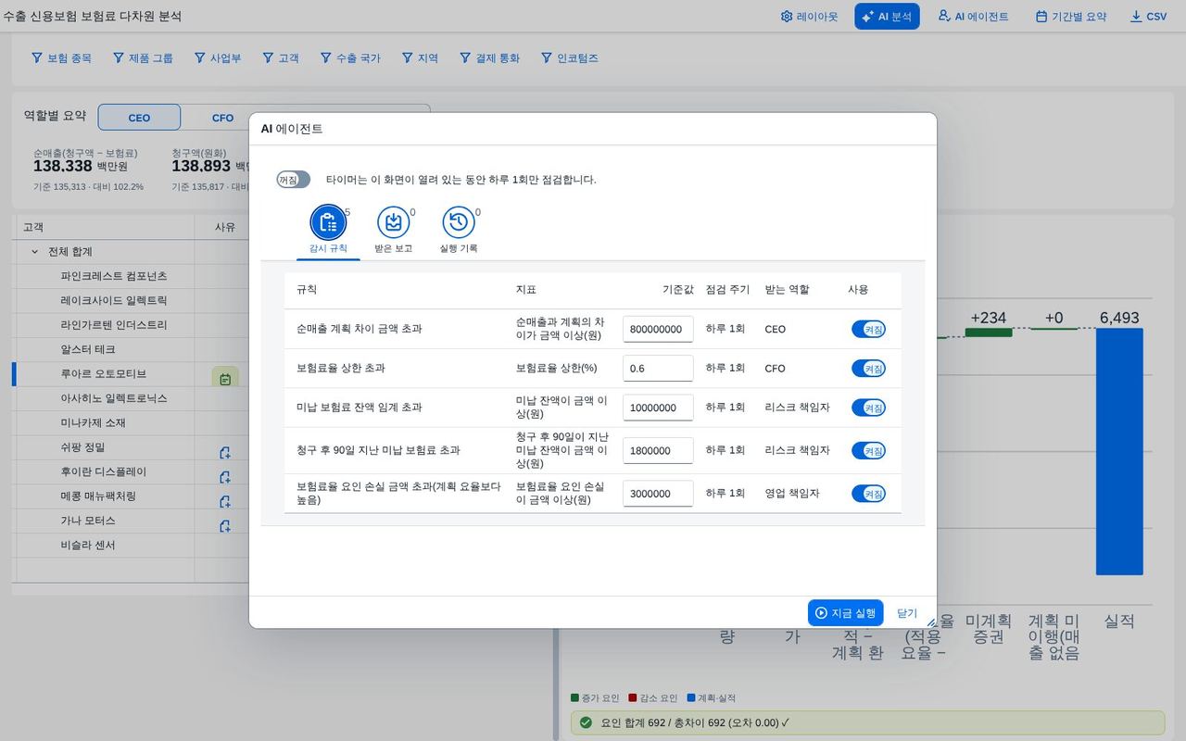Toggle the 증가 요인 legend swatch
Viewport: 1186px width, 741px height.
point(575,697)
